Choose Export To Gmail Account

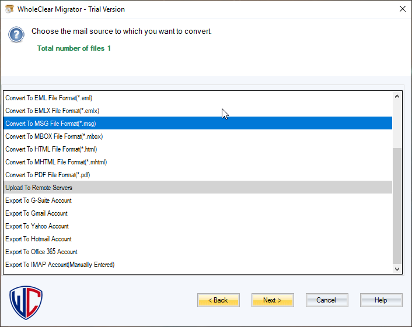pos(36,213)
